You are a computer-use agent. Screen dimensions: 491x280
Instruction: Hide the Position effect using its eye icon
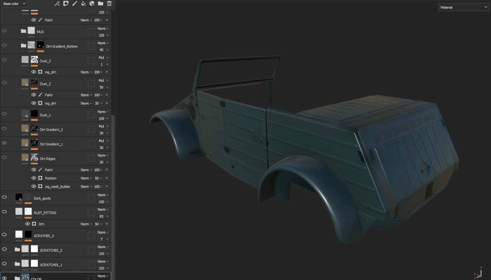34,178
